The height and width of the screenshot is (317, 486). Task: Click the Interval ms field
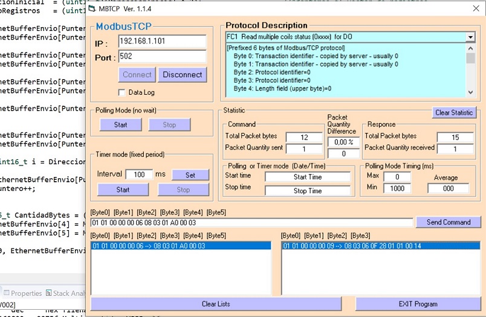tap(139, 175)
